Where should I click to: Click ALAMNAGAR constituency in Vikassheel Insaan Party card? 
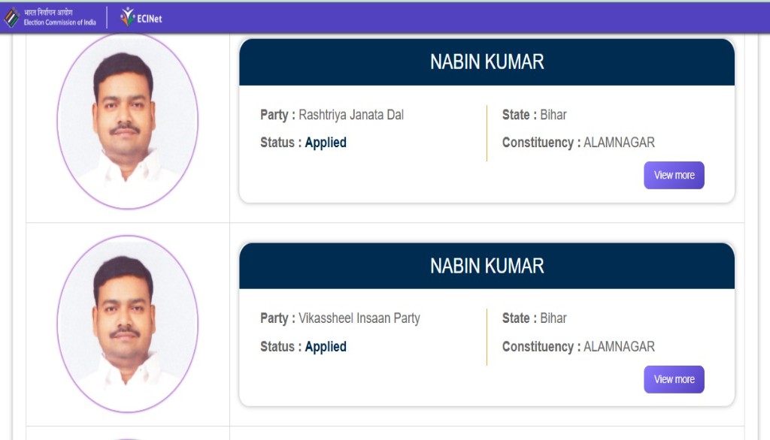point(619,347)
